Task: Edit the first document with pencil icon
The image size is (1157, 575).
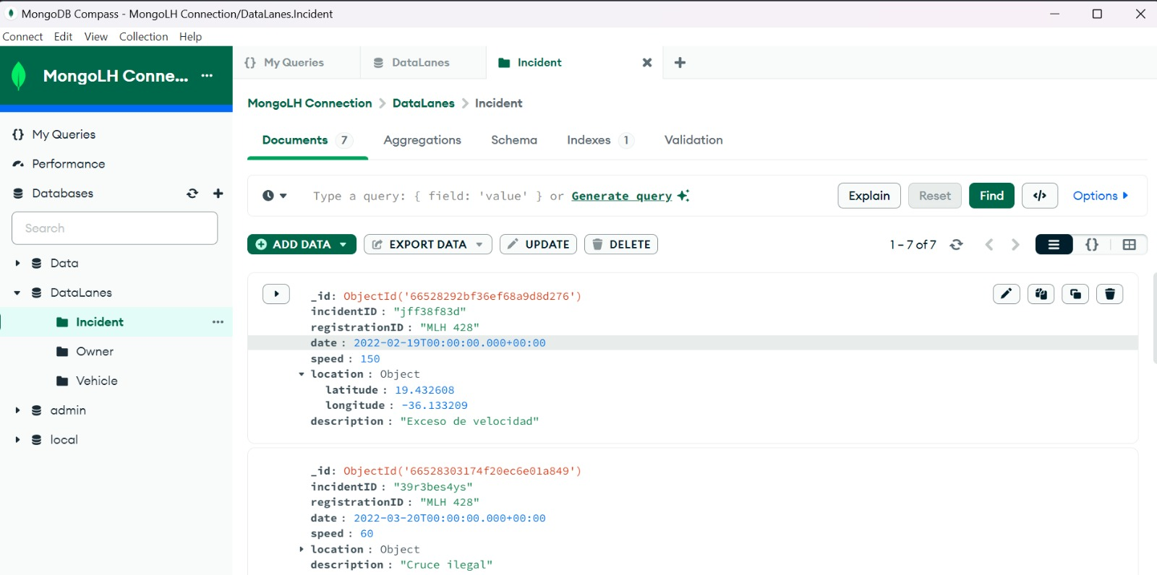Action: (1007, 294)
